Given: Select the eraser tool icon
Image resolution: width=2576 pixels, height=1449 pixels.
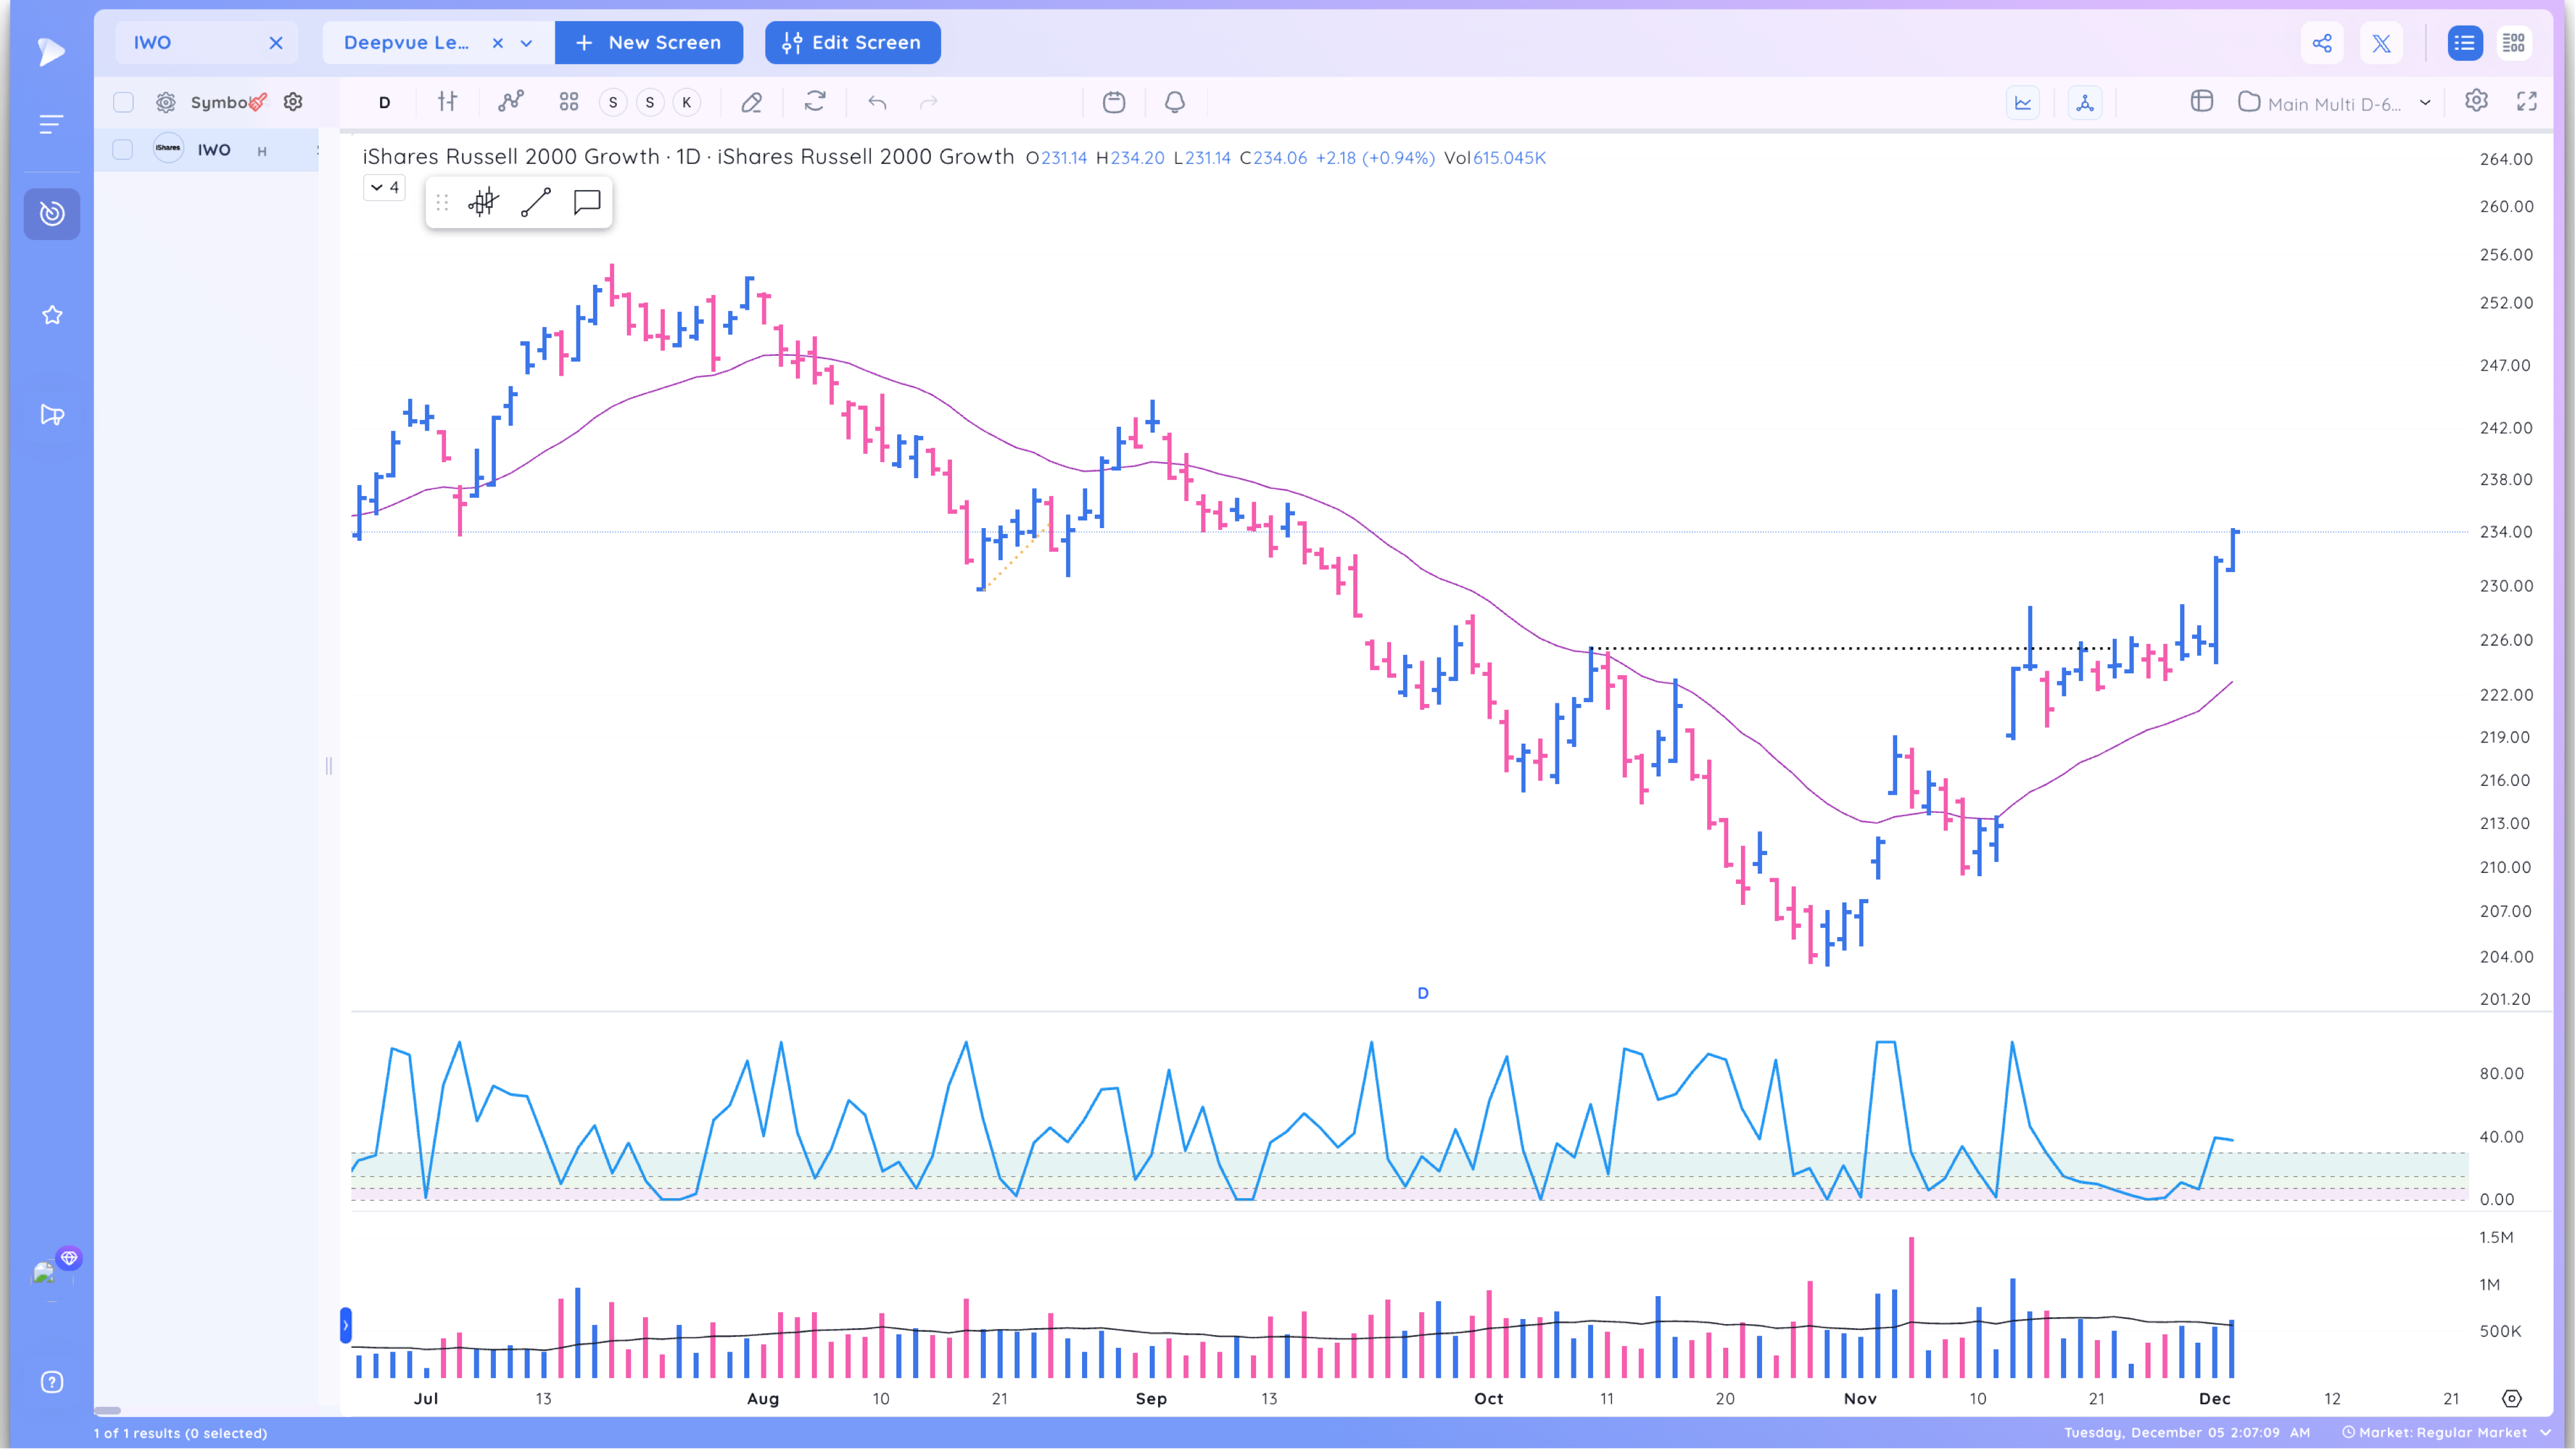Looking at the screenshot, I should coord(752,102).
